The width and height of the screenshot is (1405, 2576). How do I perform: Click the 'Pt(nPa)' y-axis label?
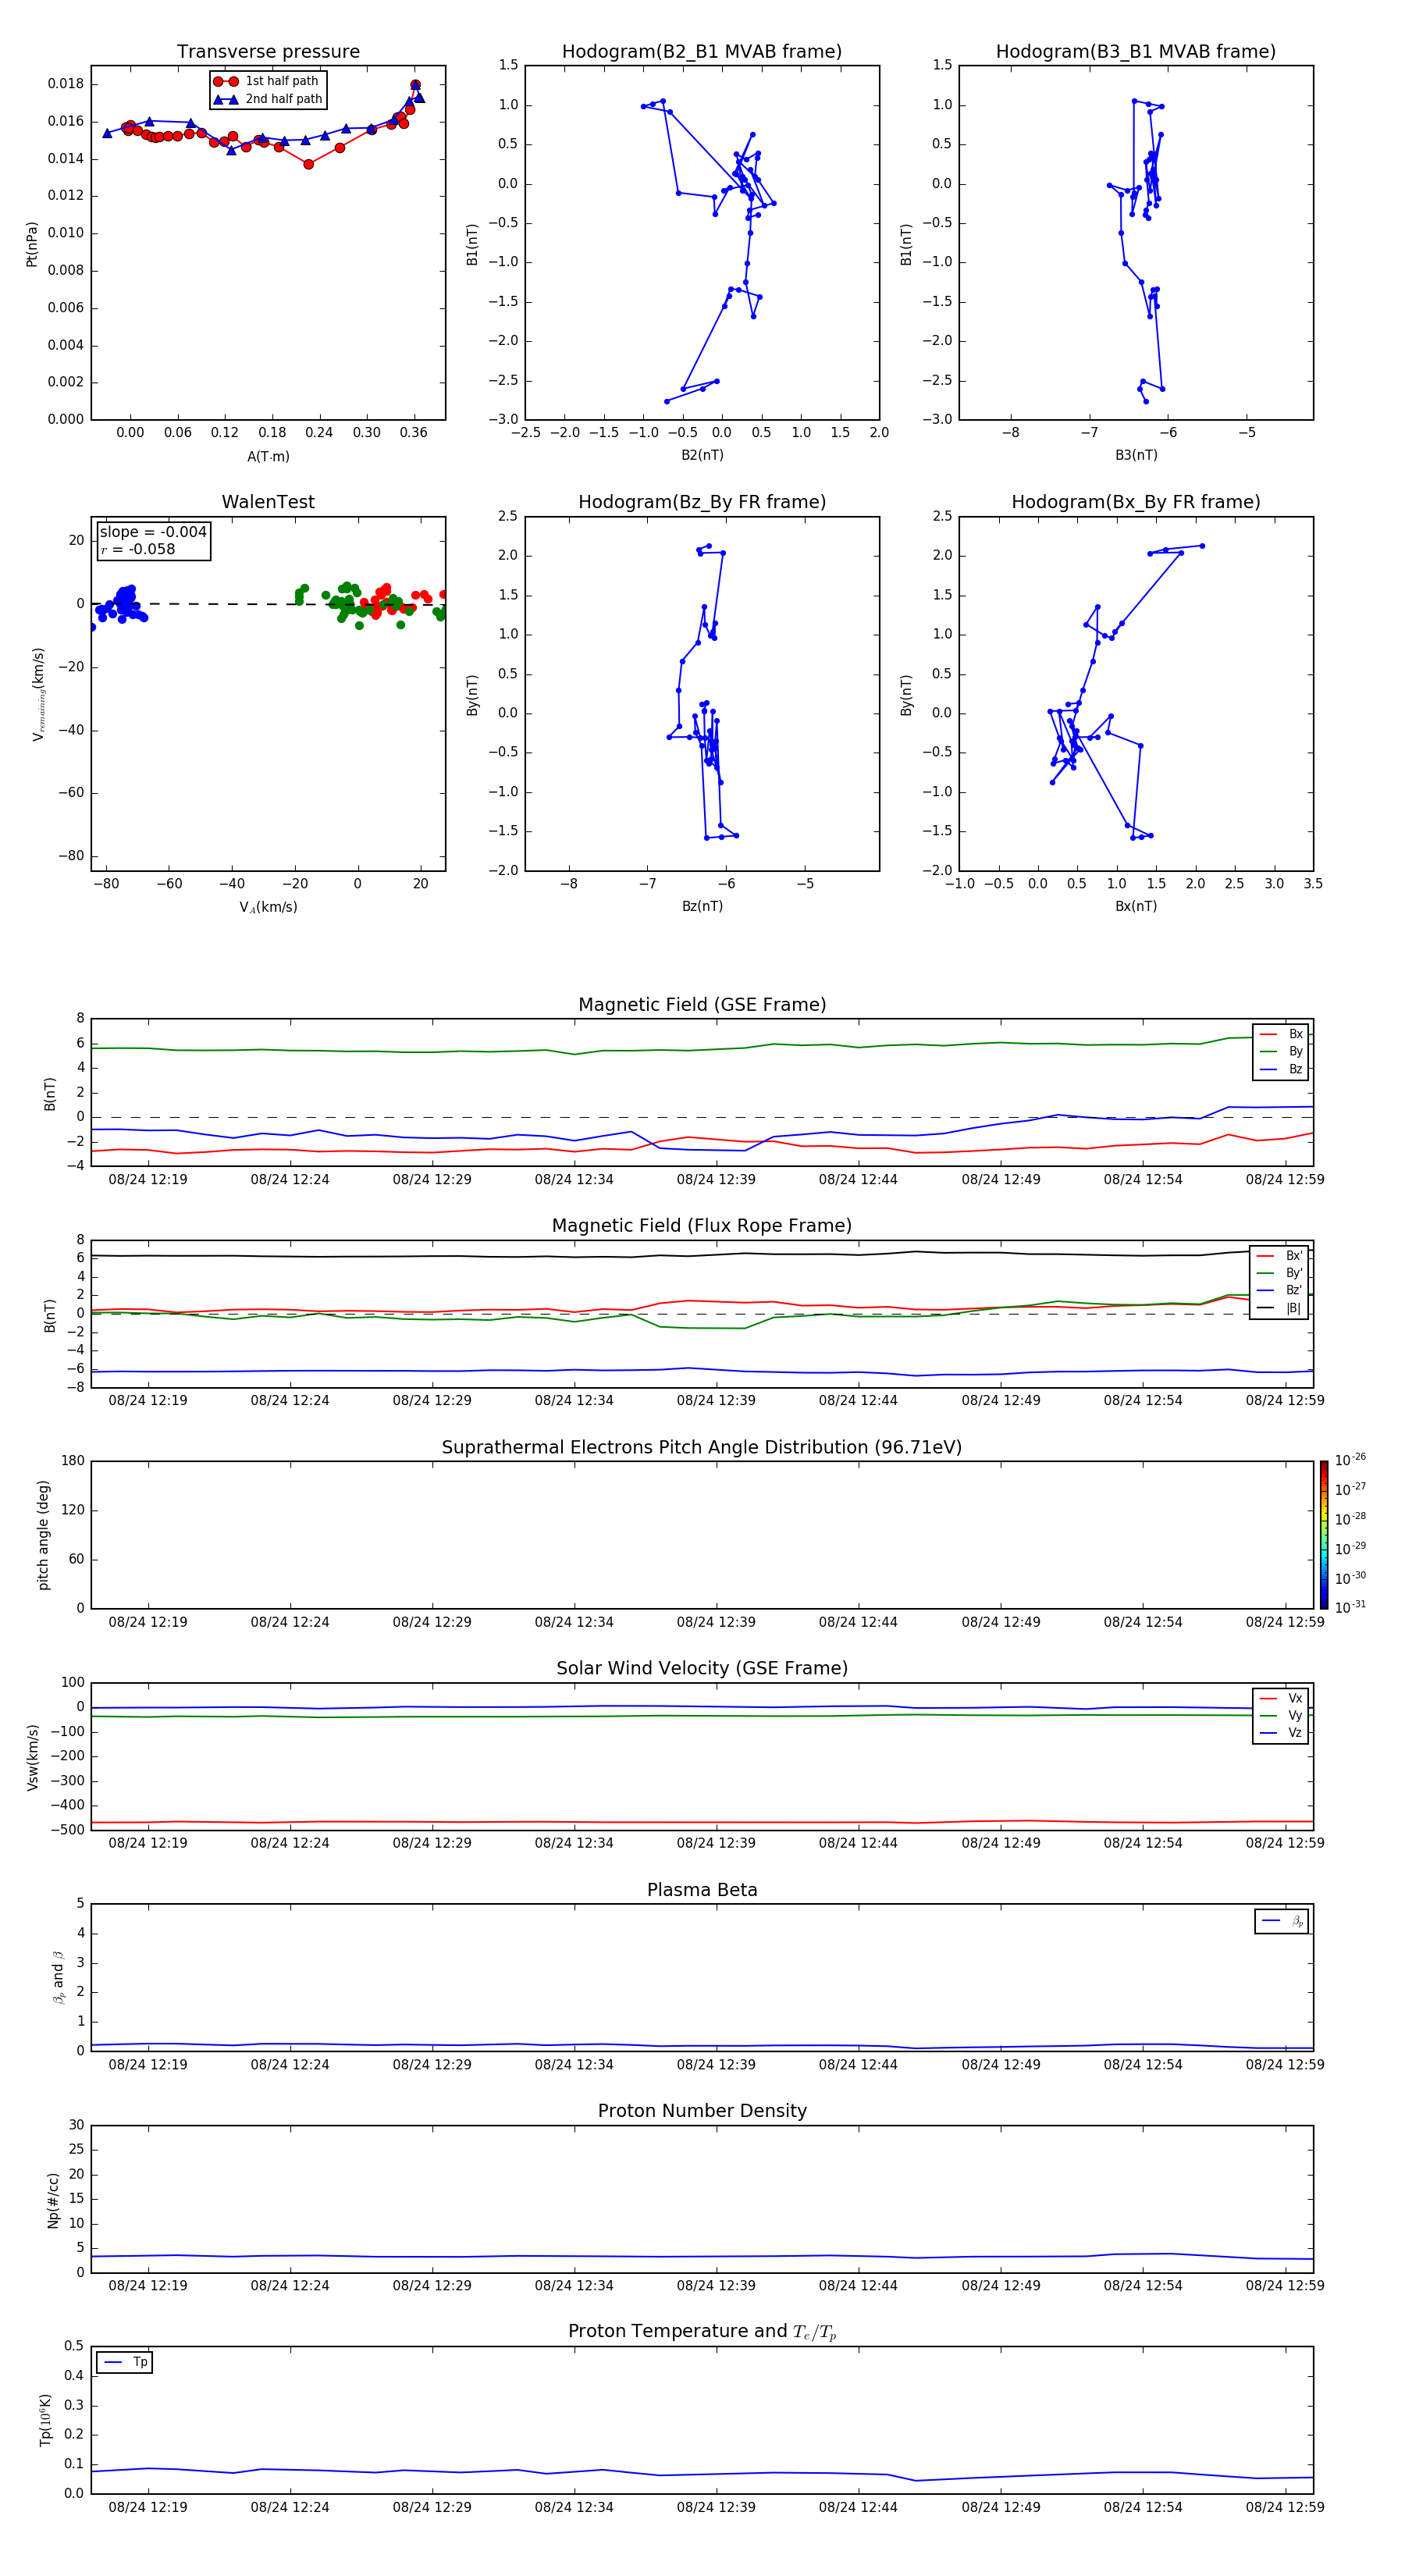(32, 244)
